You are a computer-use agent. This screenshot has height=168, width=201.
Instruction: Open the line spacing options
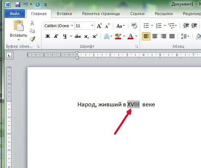click(185, 37)
